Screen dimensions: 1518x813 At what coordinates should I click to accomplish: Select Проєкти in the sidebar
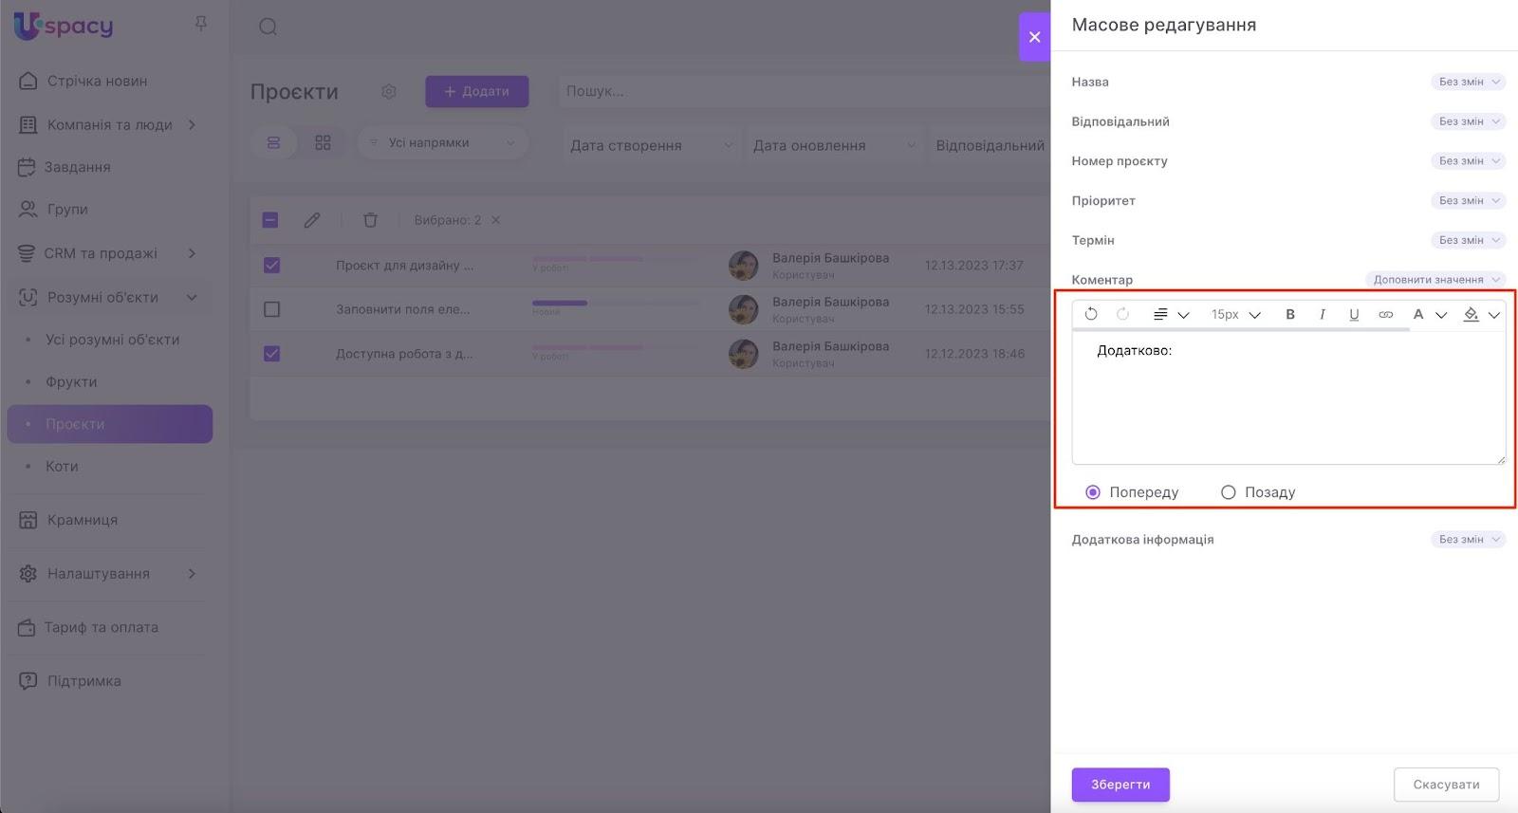tap(110, 424)
